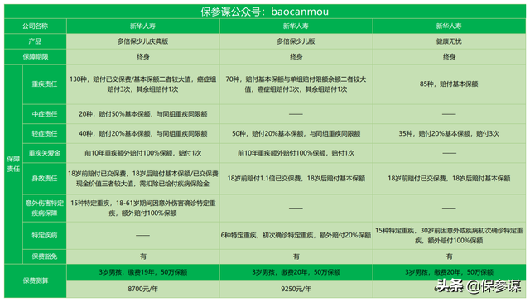Viewport: 530px width, 302px height.
Task: Click '前10年重疾额外赔付' under 多倍保少儿版
Action: pos(296,153)
